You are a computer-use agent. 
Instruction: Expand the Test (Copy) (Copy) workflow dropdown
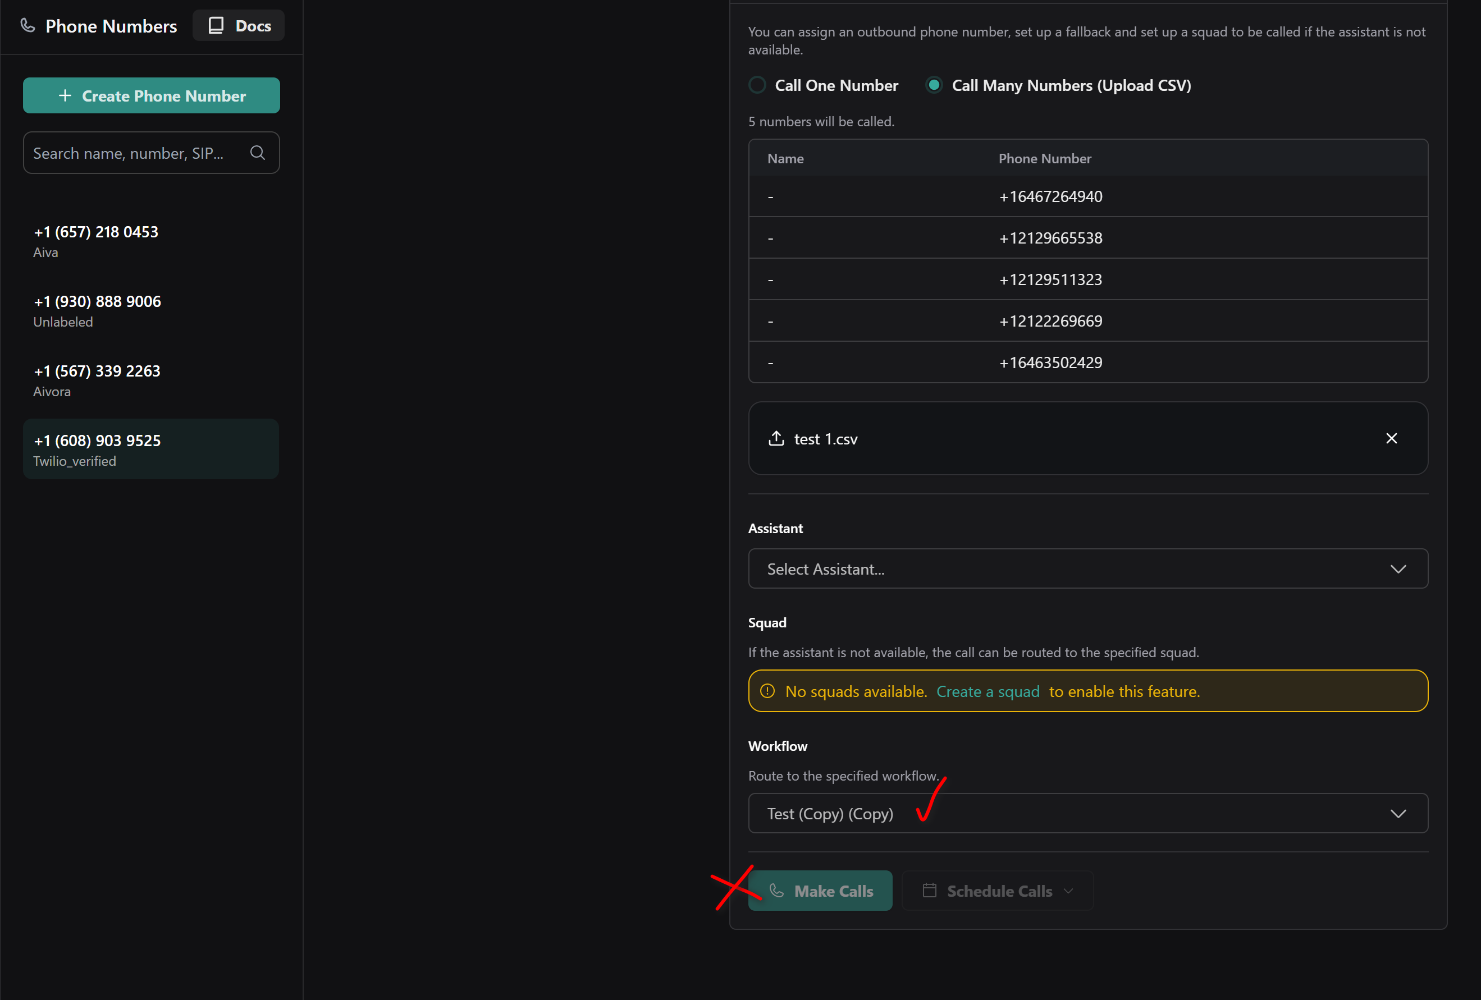pos(1397,813)
